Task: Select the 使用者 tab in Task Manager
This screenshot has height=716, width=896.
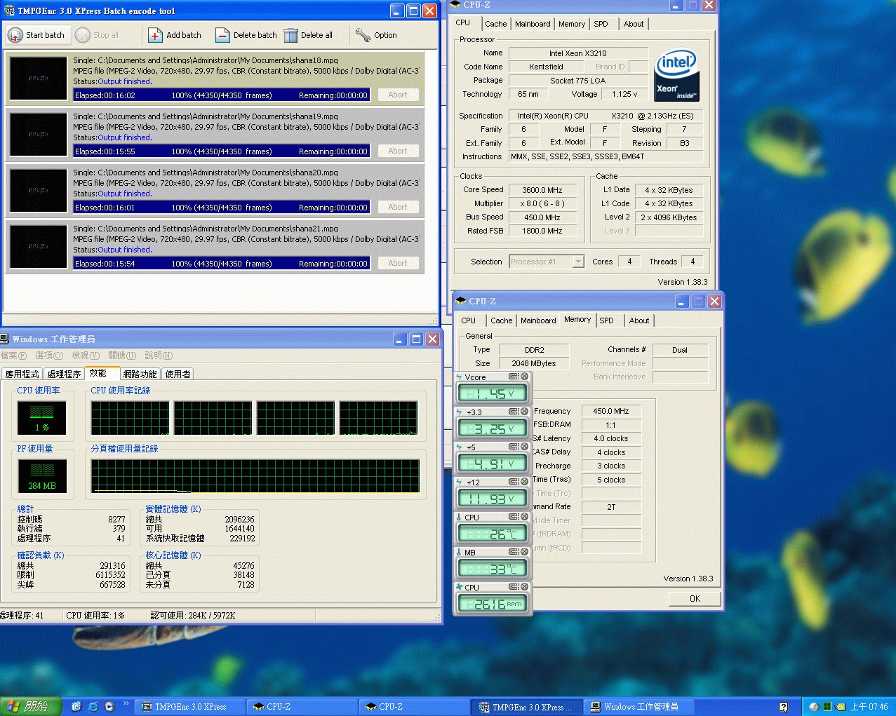Action: 178,374
